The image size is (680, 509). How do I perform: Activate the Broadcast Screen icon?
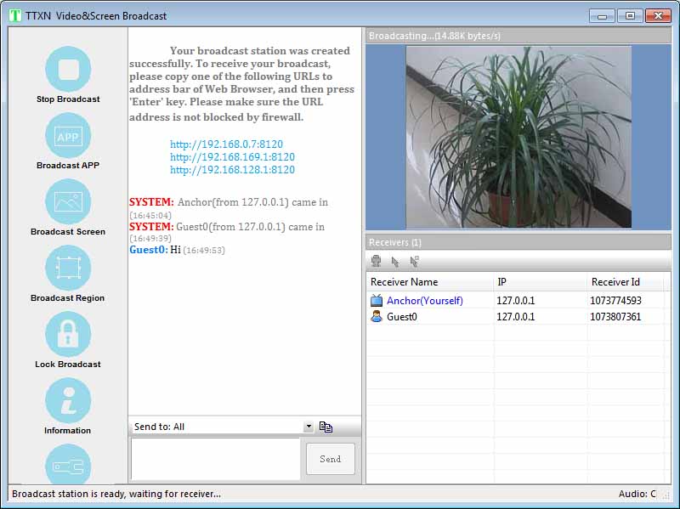(66, 202)
